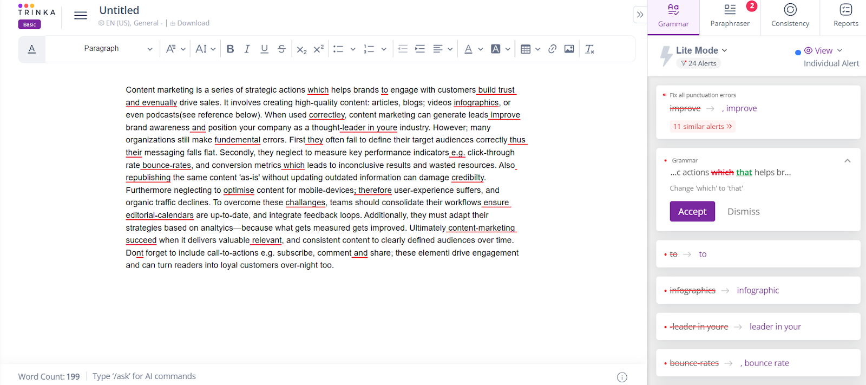Toggle bold formatting
Viewport: 866px width, 385px height.
(x=230, y=49)
